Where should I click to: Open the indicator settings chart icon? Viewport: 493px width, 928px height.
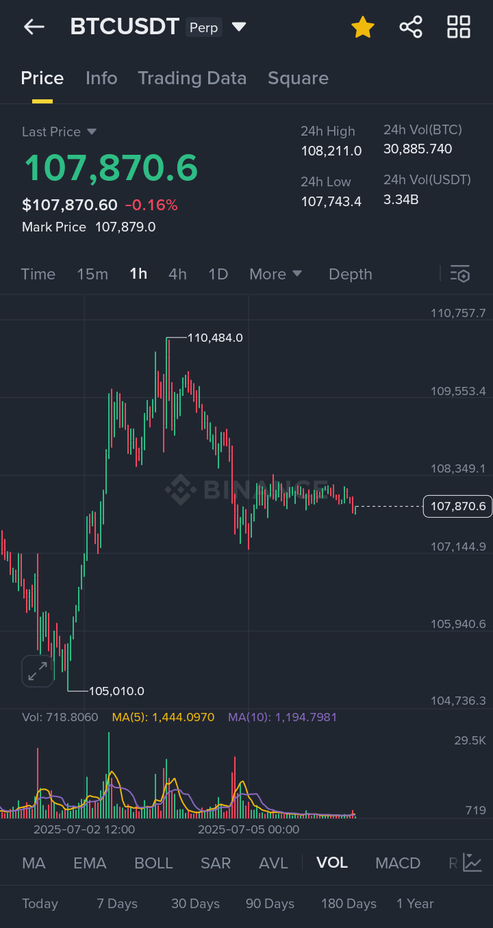(x=472, y=862)
